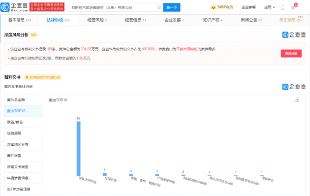
Task: Click the 买卖合同纠纷 red link in risk summary
Action: (x=187, y=49)
